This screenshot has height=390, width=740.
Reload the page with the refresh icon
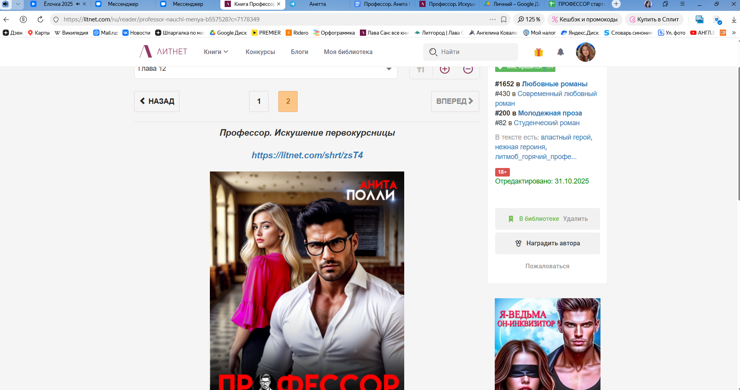tap(40, 19)
